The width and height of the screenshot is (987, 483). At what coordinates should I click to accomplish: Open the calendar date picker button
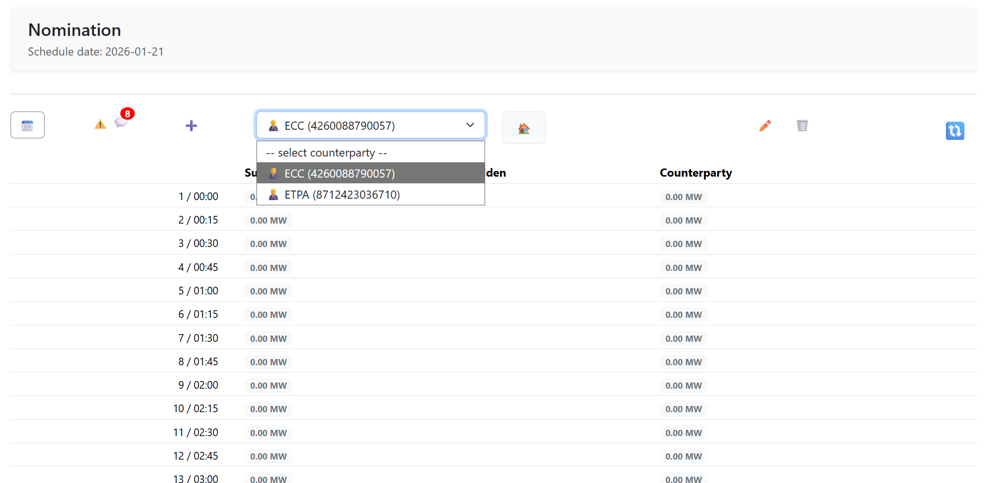(27, 125)
